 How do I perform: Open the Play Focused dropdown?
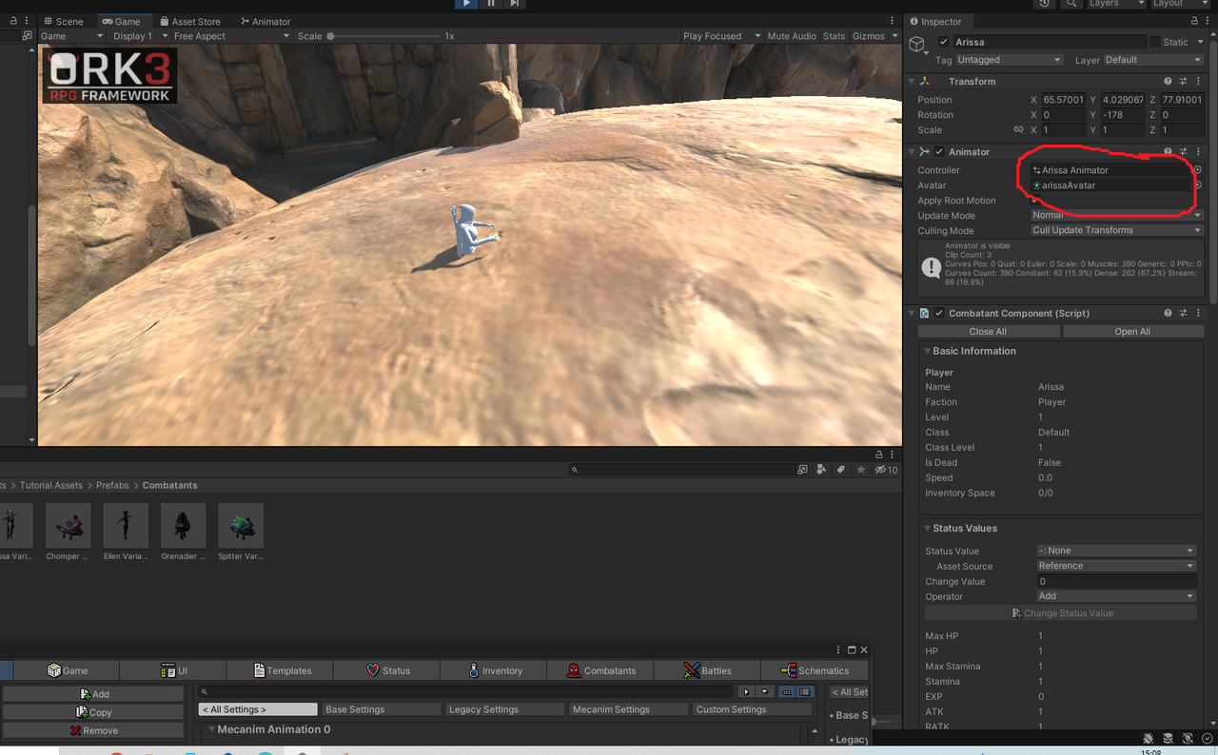click(x=722, y=36)
